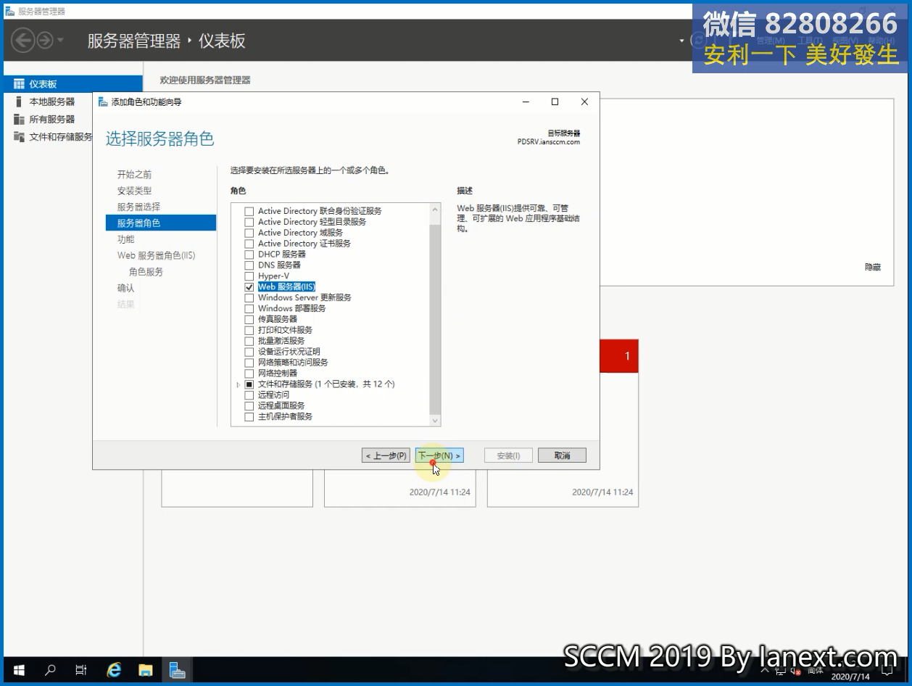Check Windows Server 更新服务 role

pos(249,298)
